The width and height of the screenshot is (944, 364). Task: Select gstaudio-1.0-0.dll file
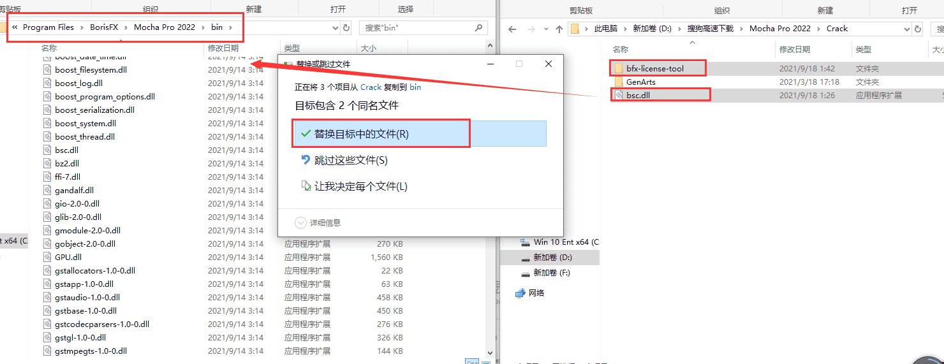(x=87, y=298)
